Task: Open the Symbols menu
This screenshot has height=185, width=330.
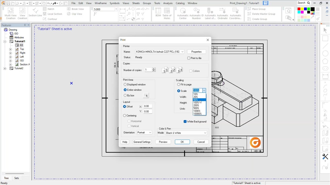Action: coord(114,3)
